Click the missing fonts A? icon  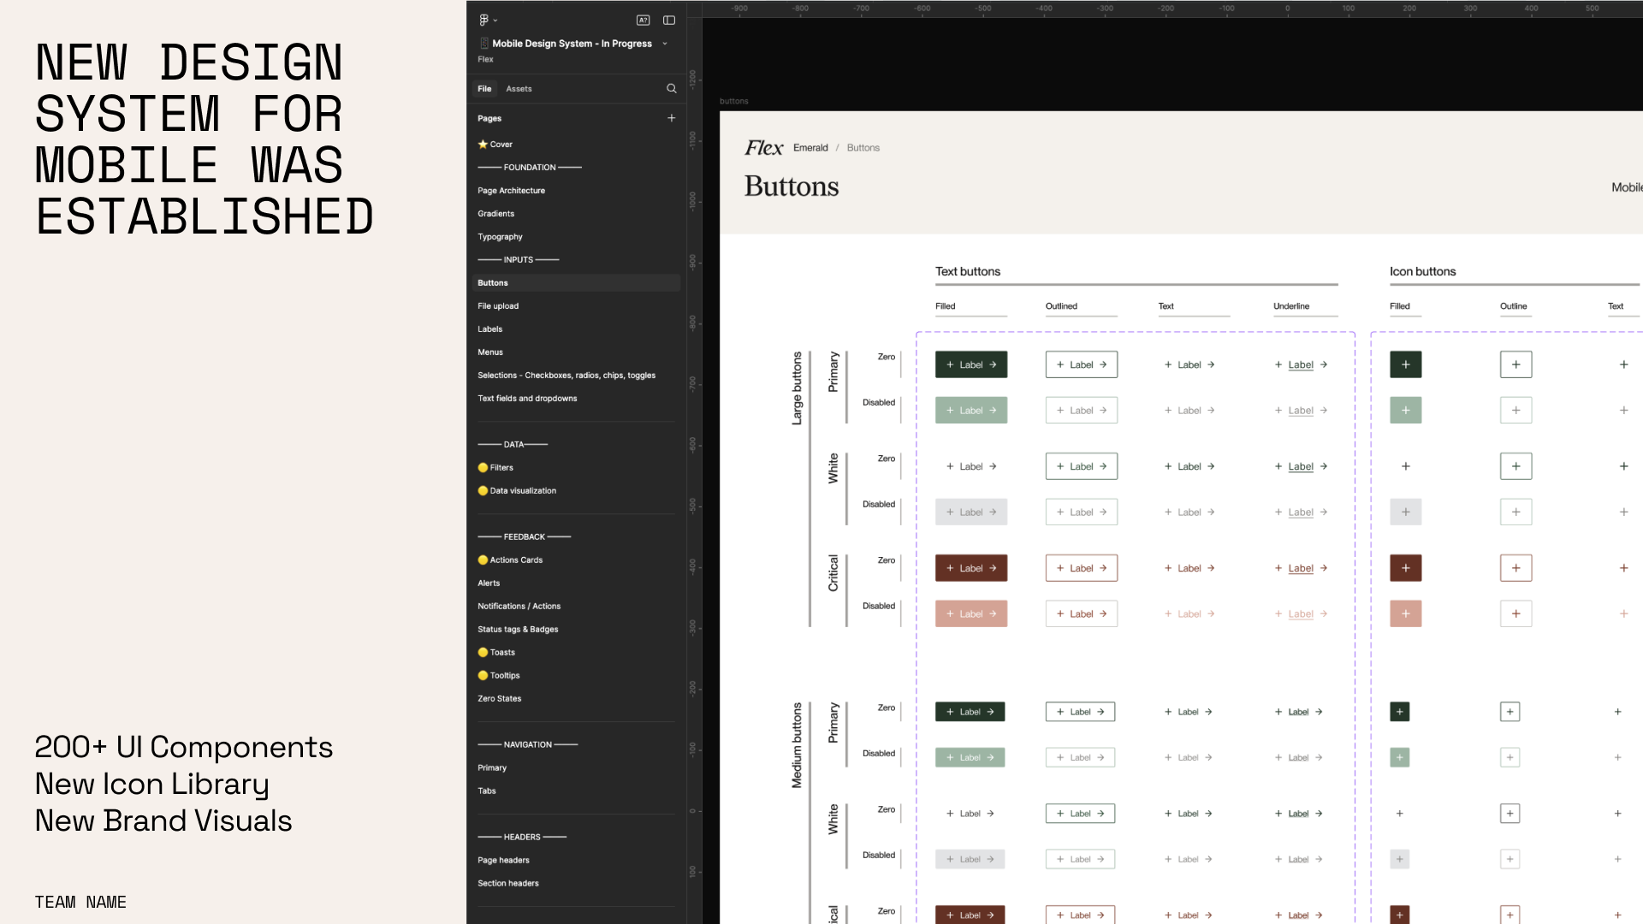coord(642,20)
